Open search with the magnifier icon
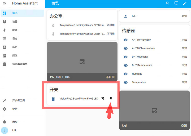The width and height of the screenshot is (191, 136). pos(168,3)
